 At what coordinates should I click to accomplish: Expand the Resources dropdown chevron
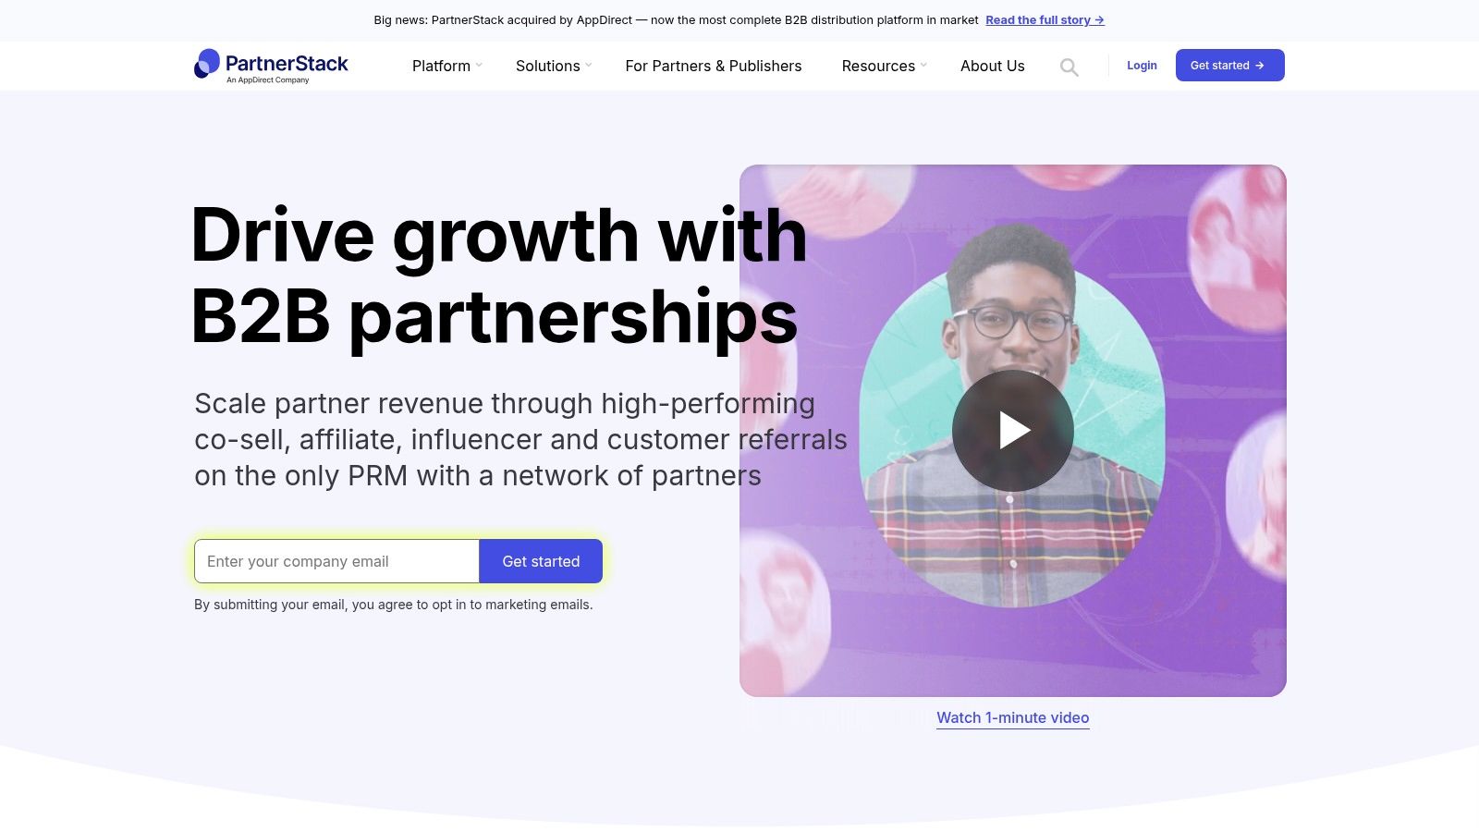923,66
